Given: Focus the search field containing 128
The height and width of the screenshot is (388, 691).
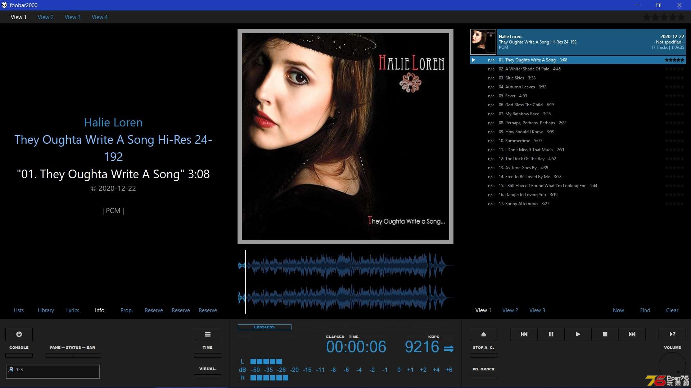Looking at the screenshot, I should tap(53, 371).
